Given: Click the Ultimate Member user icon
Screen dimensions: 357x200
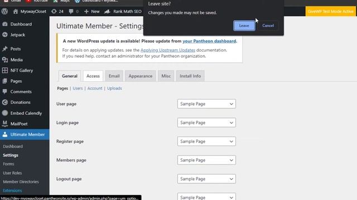Looking at the screenshot, I should click(5, 134).
